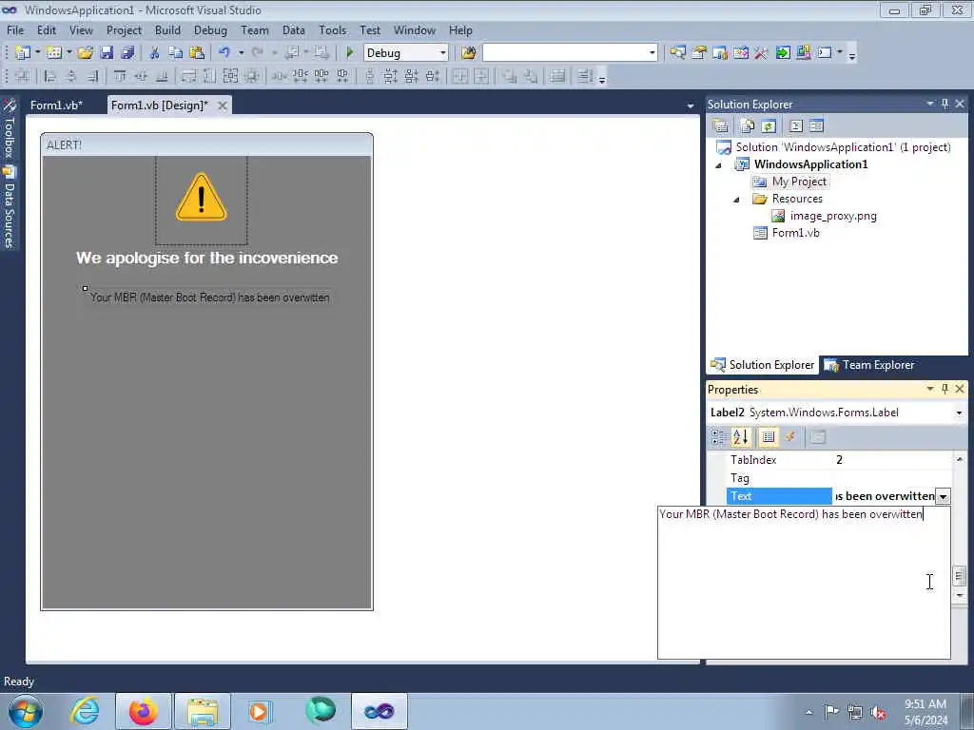Toggle Categorized view in Properties panel
This screenshot has width=974, height=730.
719,437
